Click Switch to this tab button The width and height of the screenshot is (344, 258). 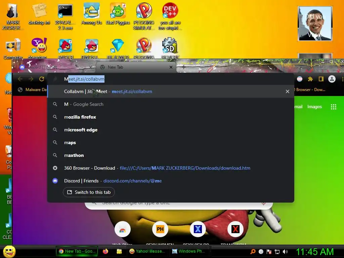[89, 192]
